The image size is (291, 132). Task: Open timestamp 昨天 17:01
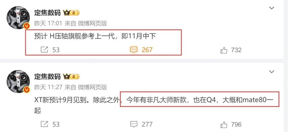[x=48, y=23]
